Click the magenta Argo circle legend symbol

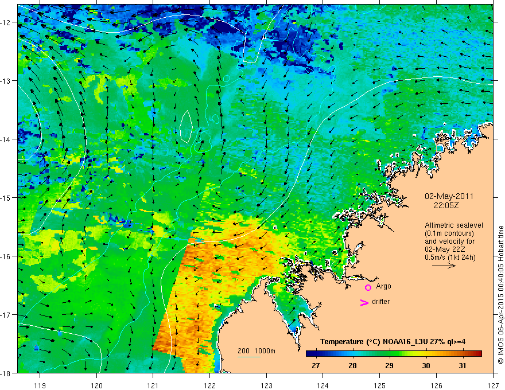[368, 287]
